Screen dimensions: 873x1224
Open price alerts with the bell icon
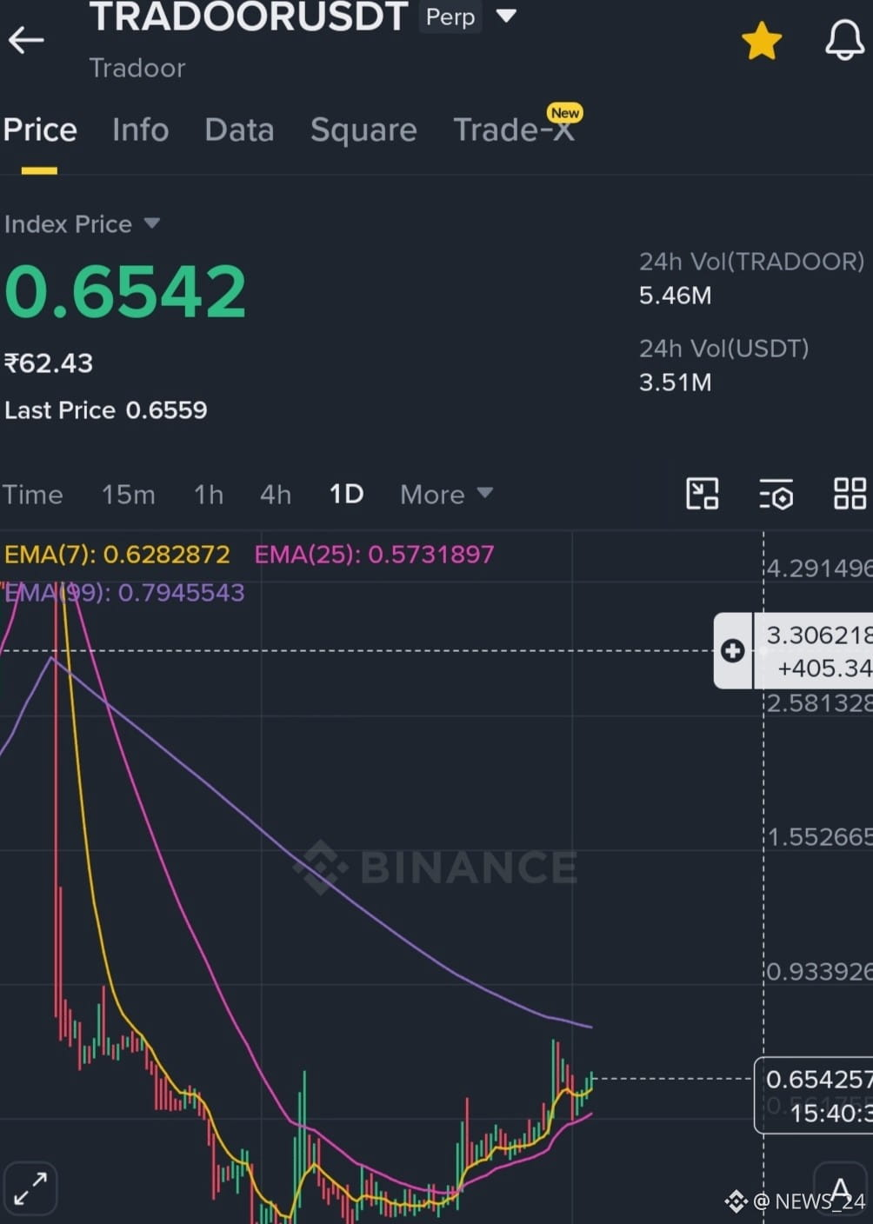pos(844,40)
